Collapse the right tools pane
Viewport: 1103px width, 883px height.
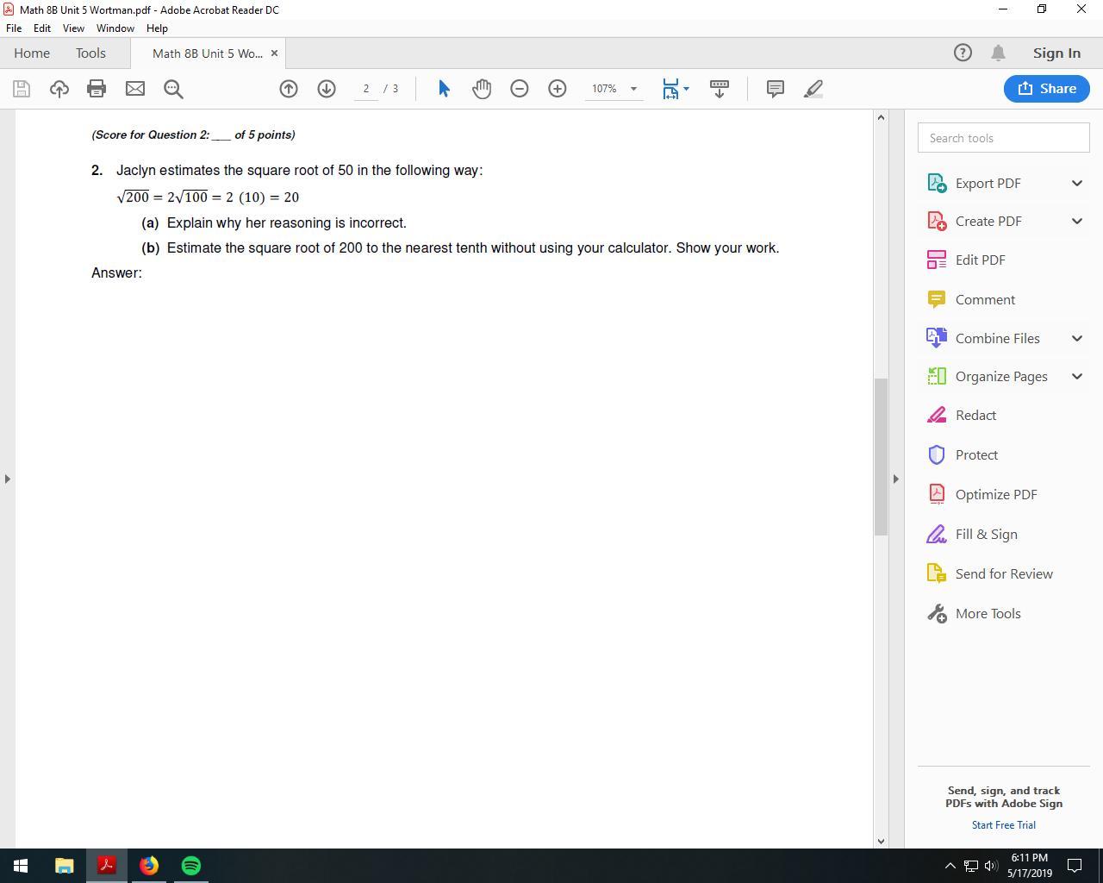point(895,479)
